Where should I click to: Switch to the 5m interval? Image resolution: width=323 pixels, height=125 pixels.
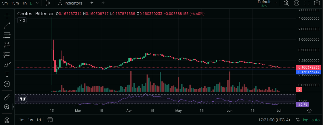(5, 3)
